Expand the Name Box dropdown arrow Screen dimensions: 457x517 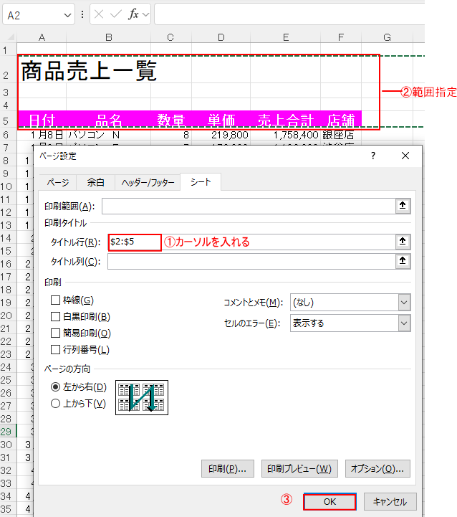67,15
